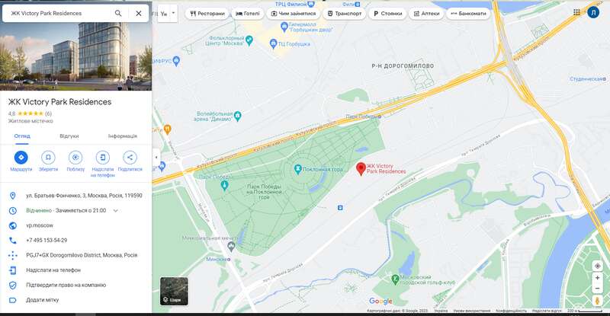Open the language dropdown arrow near search

pyautogui.click(x=174, y=13)
